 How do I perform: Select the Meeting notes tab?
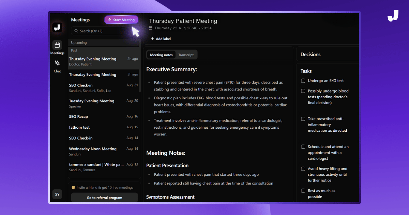pyautogui.click(x=161, y=55)
